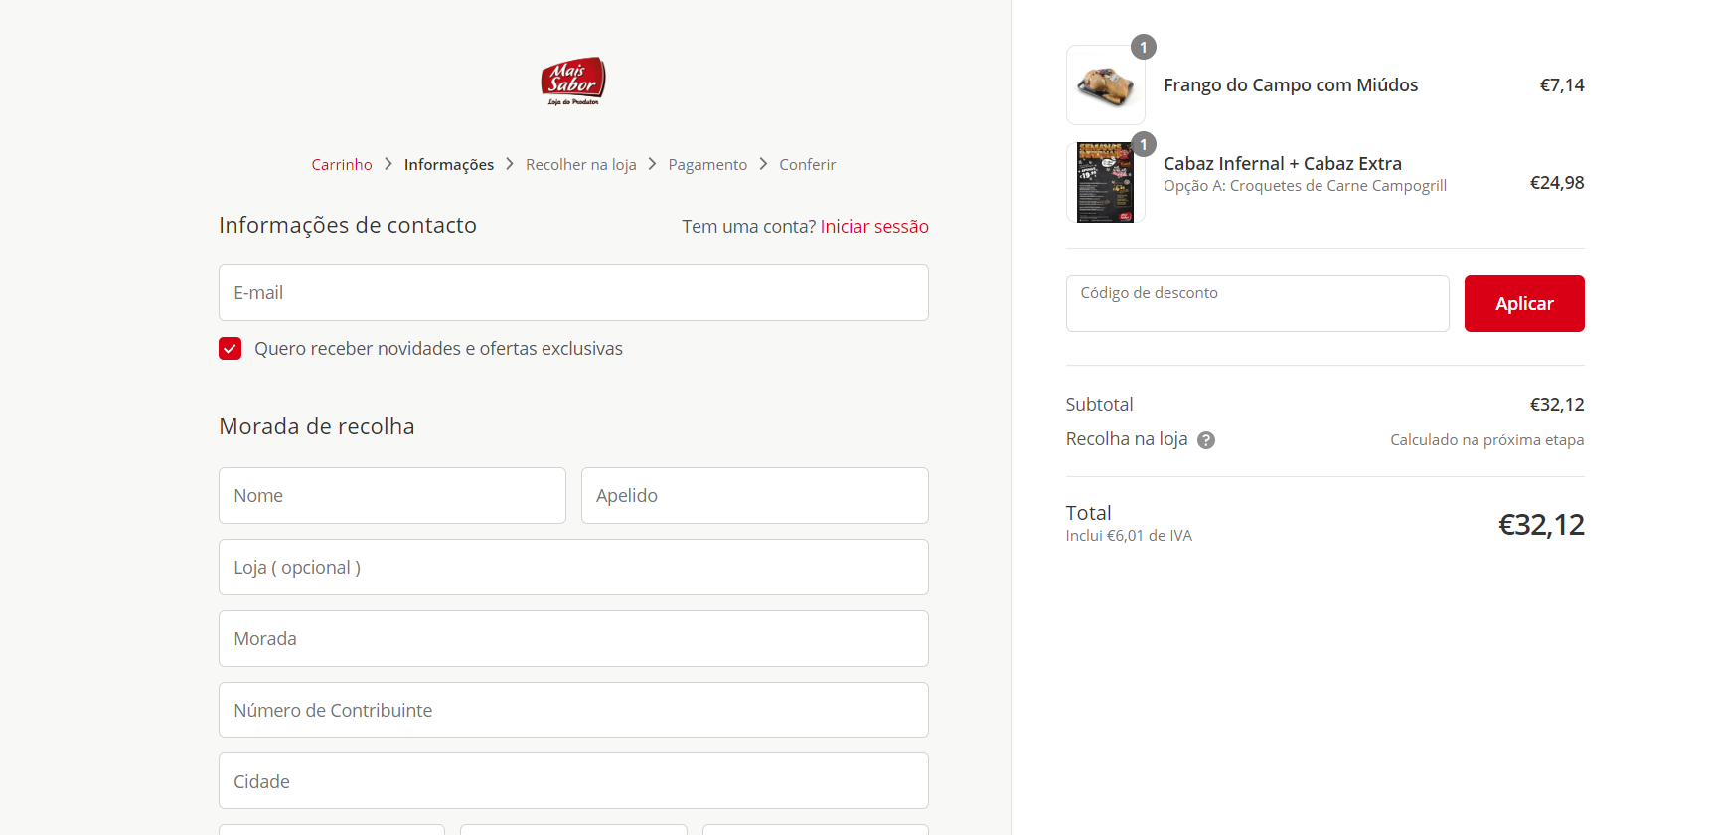Image resolution: width=1709 pixels, height=835 pixels.
Task: Click the €24,98 price
Action: pyautogui.click(x=1557, y=183)
